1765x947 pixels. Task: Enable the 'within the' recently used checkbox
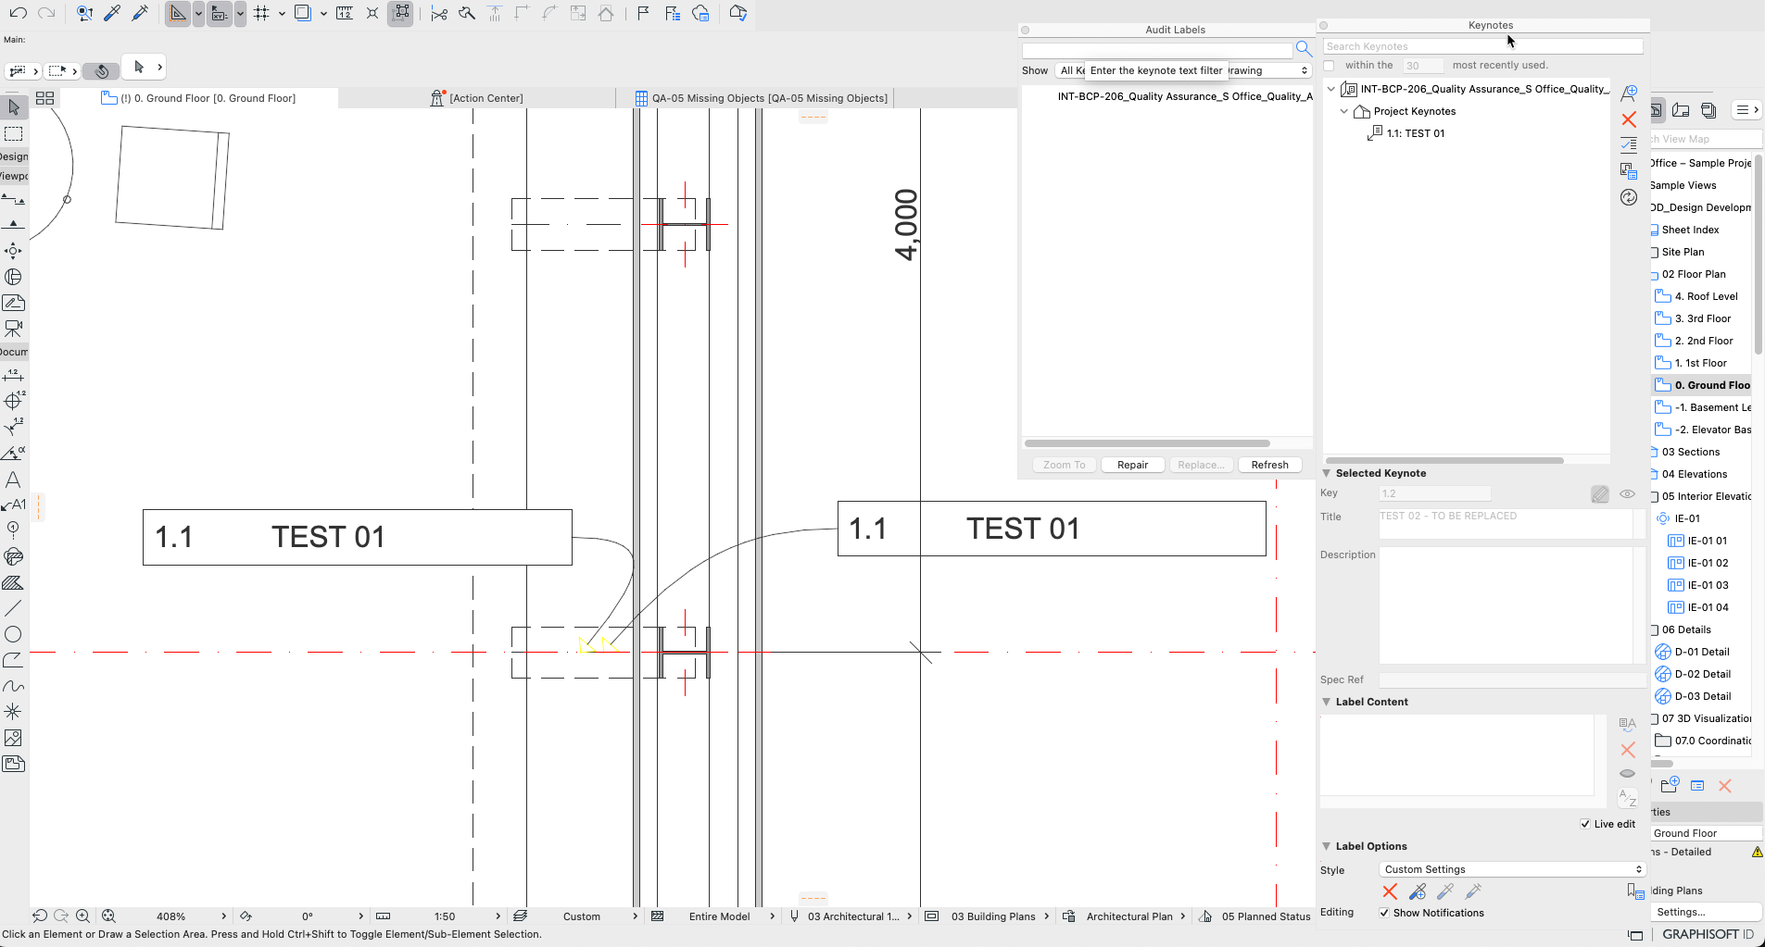[x=1329, y=66]
